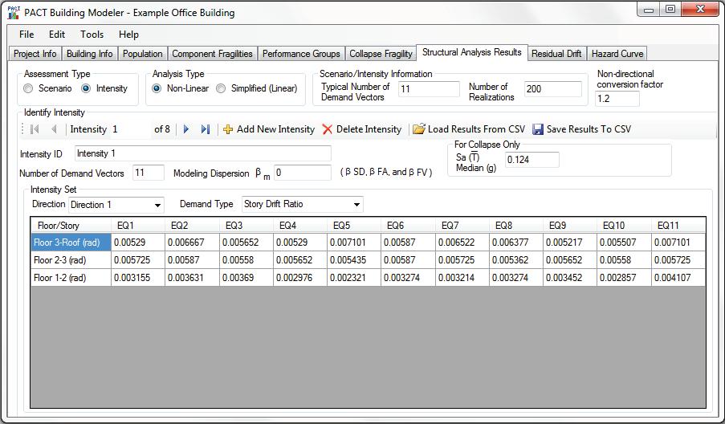The height and width of the screenshot is (424, 725).
Task: Select cell value 0.003274 under EQ6
Action: tap(408, 277)
